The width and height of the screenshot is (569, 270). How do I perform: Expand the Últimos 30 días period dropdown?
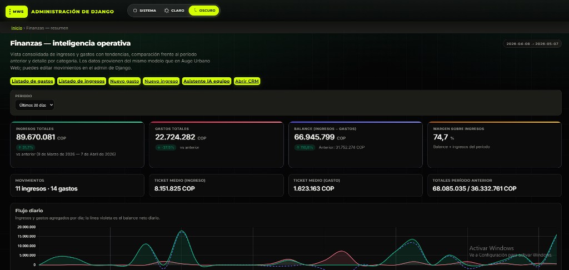(x=35, y=105)
